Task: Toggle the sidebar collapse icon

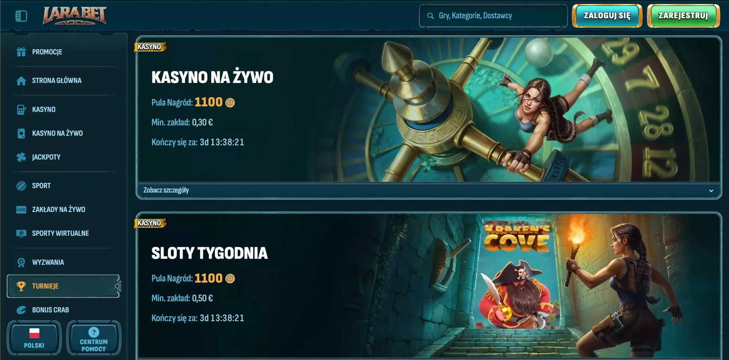Action: (x=21, y=16)
